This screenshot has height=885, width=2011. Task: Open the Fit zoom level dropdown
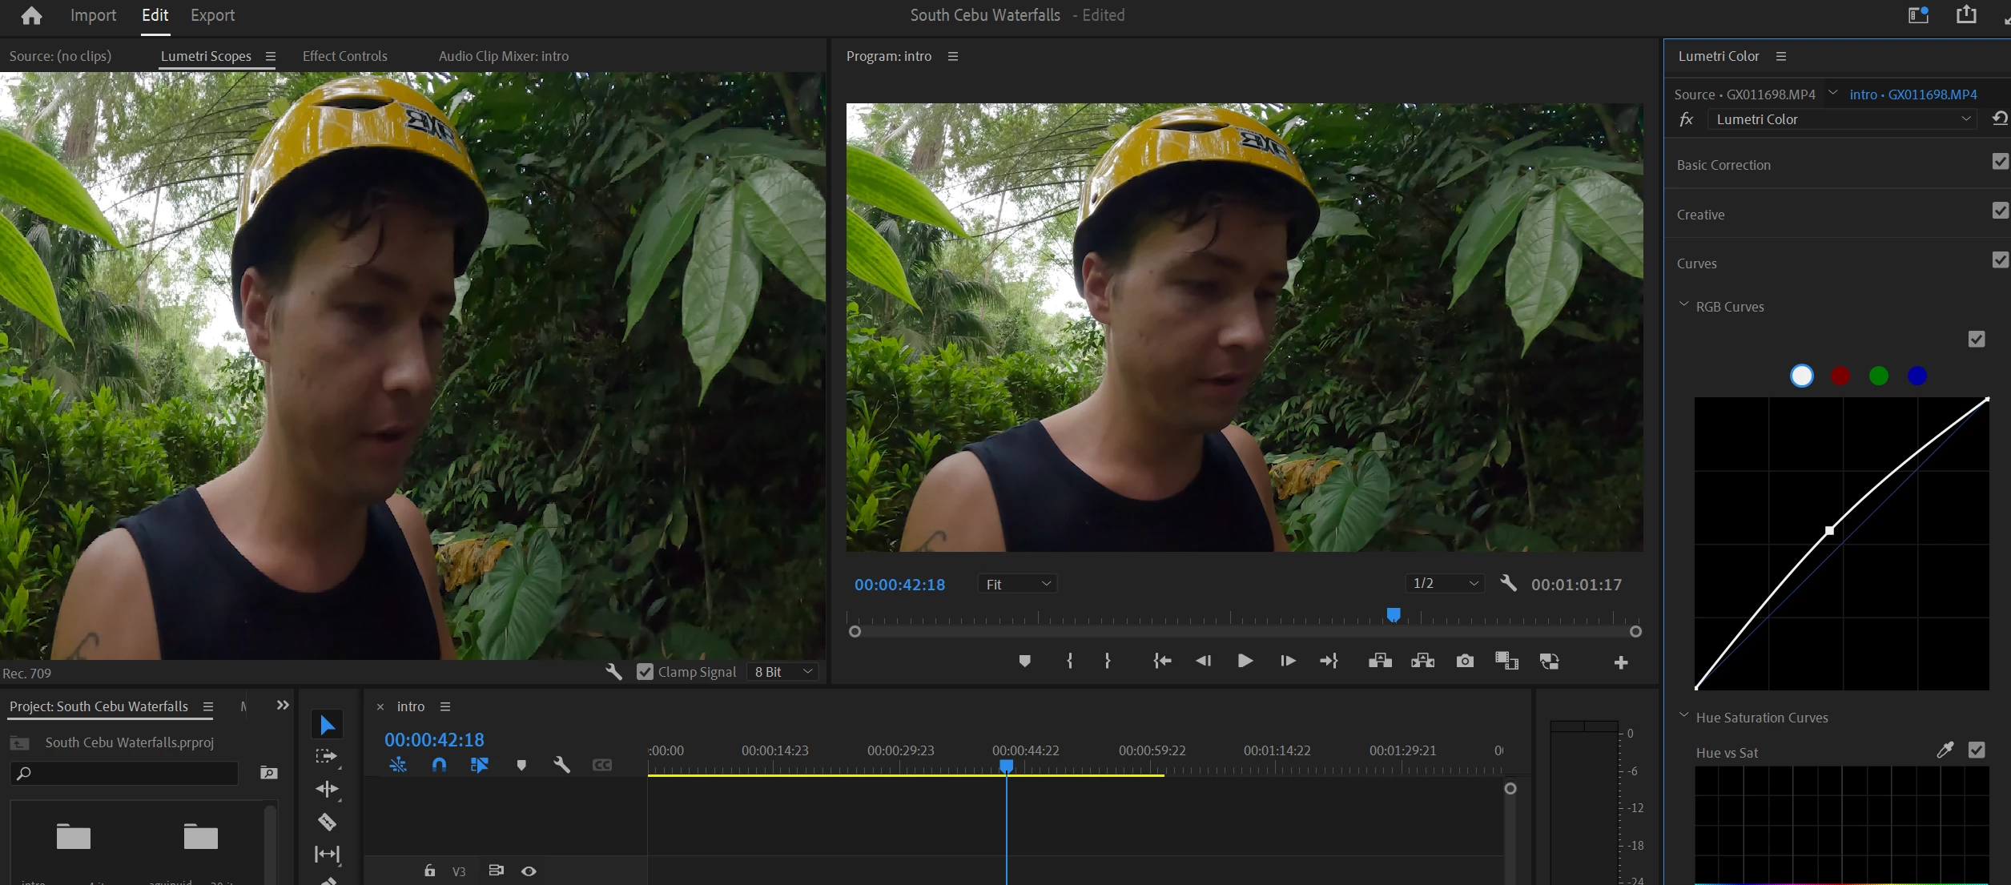click(1017, 584)
